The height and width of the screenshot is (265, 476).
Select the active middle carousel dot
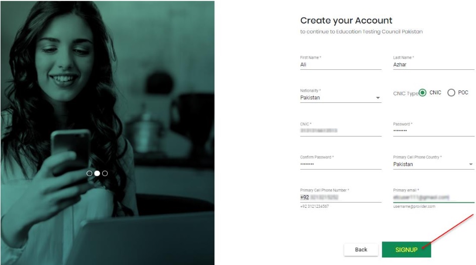pos(97,173)
